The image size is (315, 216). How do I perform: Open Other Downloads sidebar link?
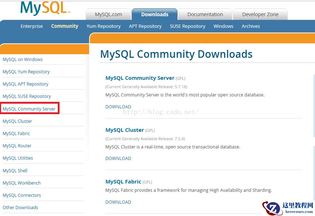click(x=20, y=208)
